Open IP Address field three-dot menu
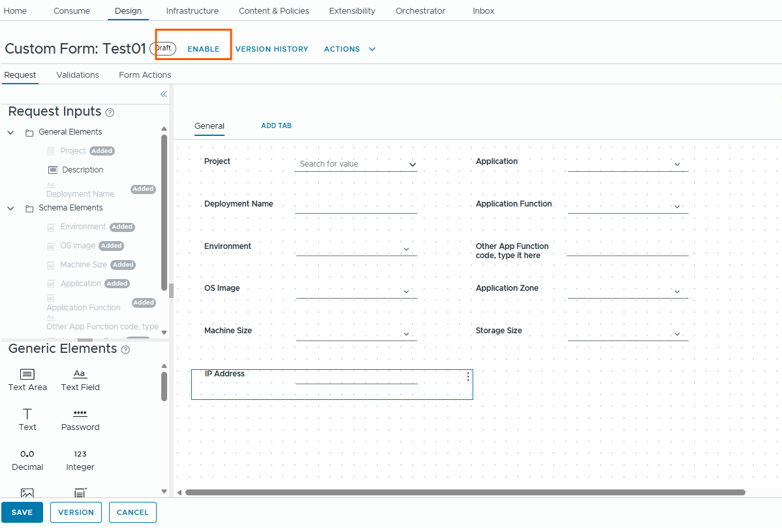Screen dimensions: 782x528 (x=468, y=376)
